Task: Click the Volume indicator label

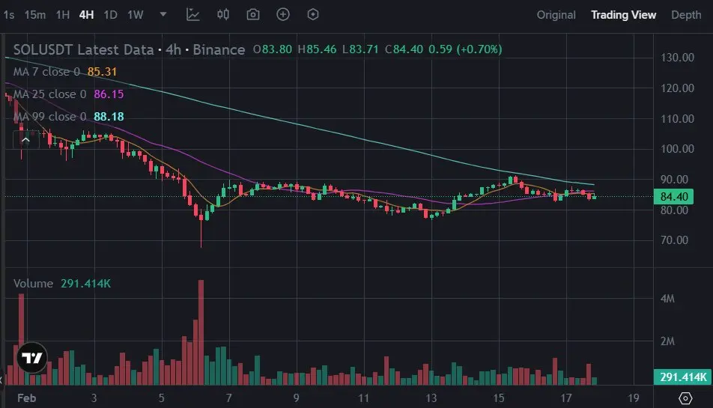Action: point(34,284)
